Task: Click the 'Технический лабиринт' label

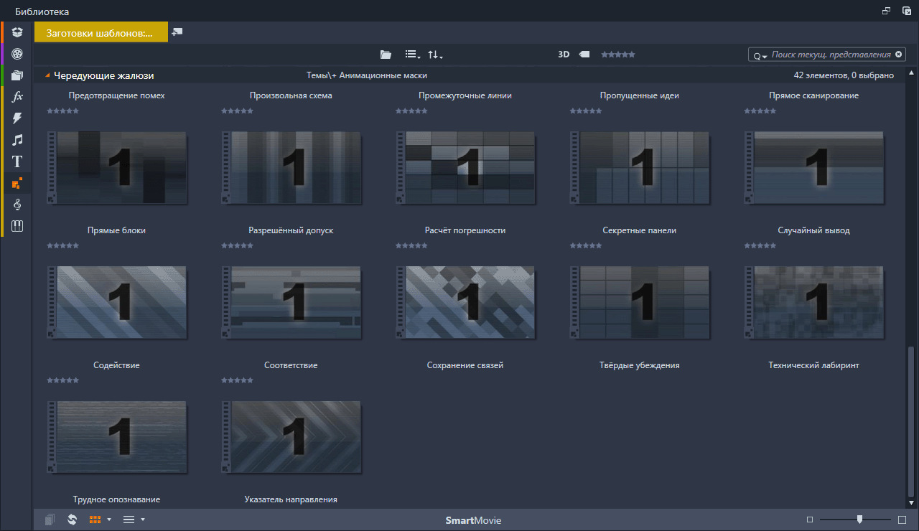Action: pyautogui.click(x=814, y=365)
